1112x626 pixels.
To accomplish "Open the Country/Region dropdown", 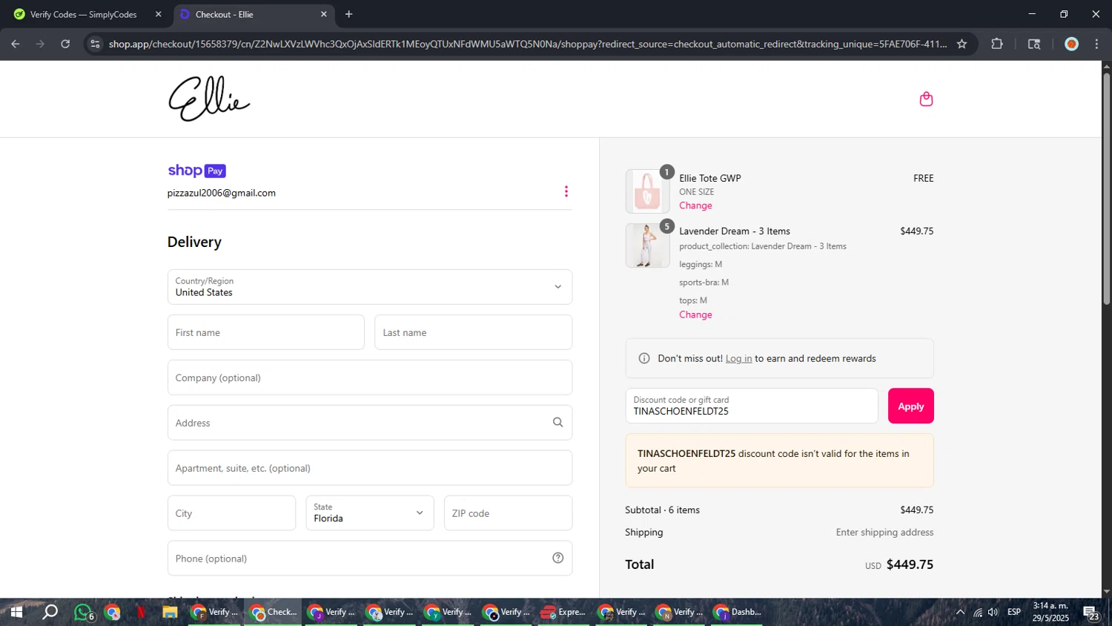I will click(370, 287).
